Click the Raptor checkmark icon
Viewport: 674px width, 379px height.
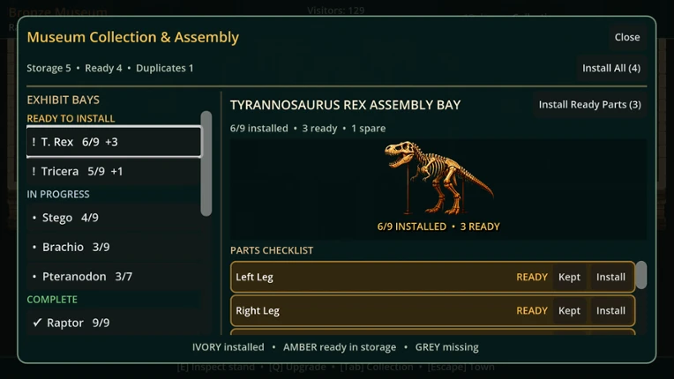(x=37, y=323)
